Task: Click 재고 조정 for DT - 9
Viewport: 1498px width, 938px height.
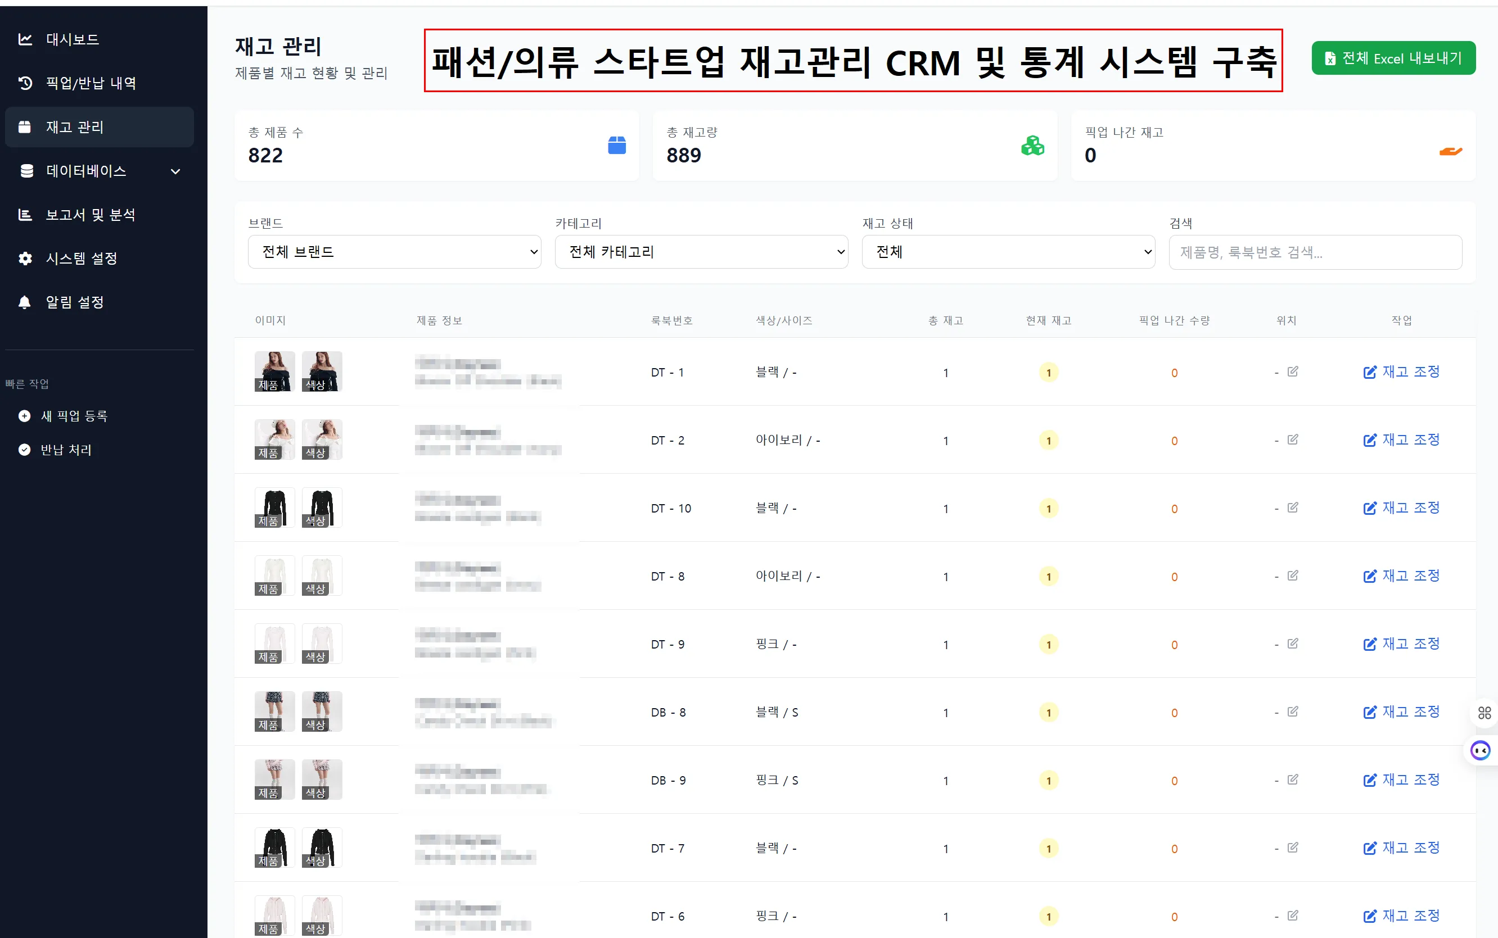Action: pos(1401,645)
